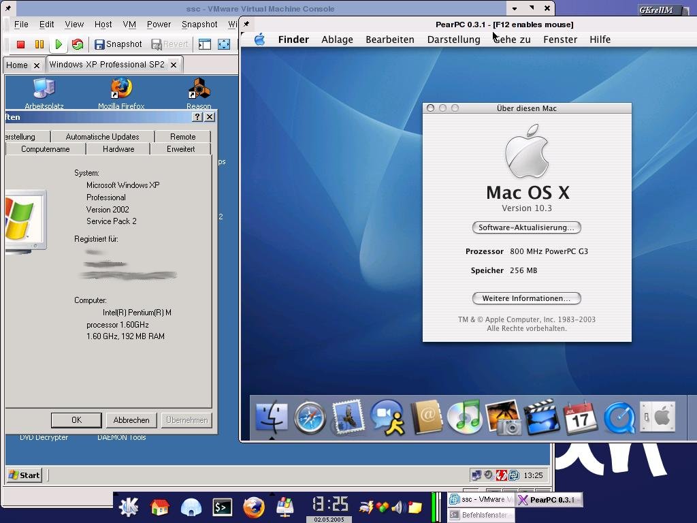Open the VMware VM menu
The image size is (697, 523).
point(129,25)
